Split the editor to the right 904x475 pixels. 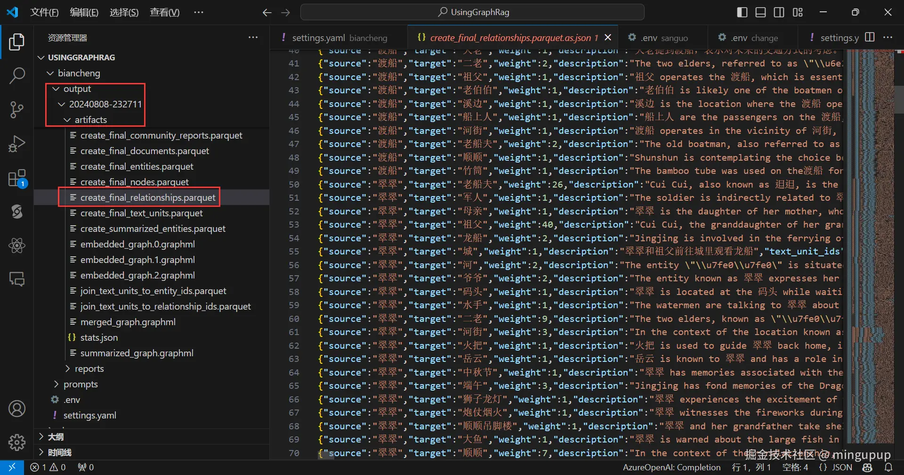click(x=870, y=37)
